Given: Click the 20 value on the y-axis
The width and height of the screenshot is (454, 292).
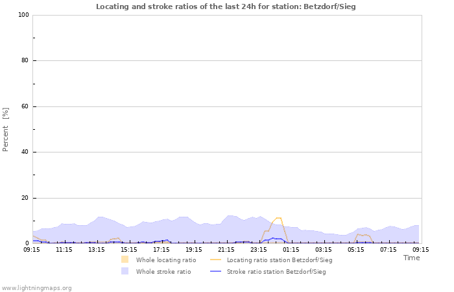Looking at the screenshot, I should coord(25,198).
